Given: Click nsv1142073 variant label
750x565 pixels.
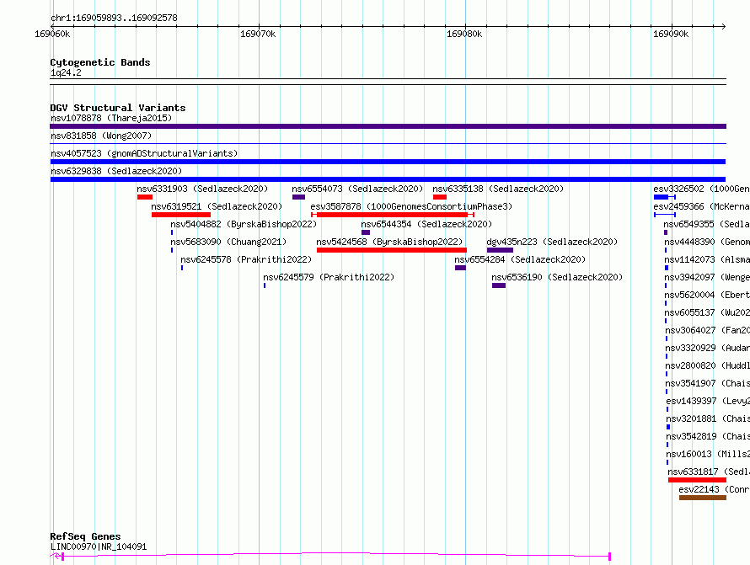Looking at the screenshot, I should pyautogui.click(x=707, y=259).
